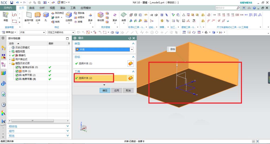The height and width of the screenshot is (144, 270).
Task: Click the 应用 button in 缝合 dialog
Action: (x=117, y=91)
